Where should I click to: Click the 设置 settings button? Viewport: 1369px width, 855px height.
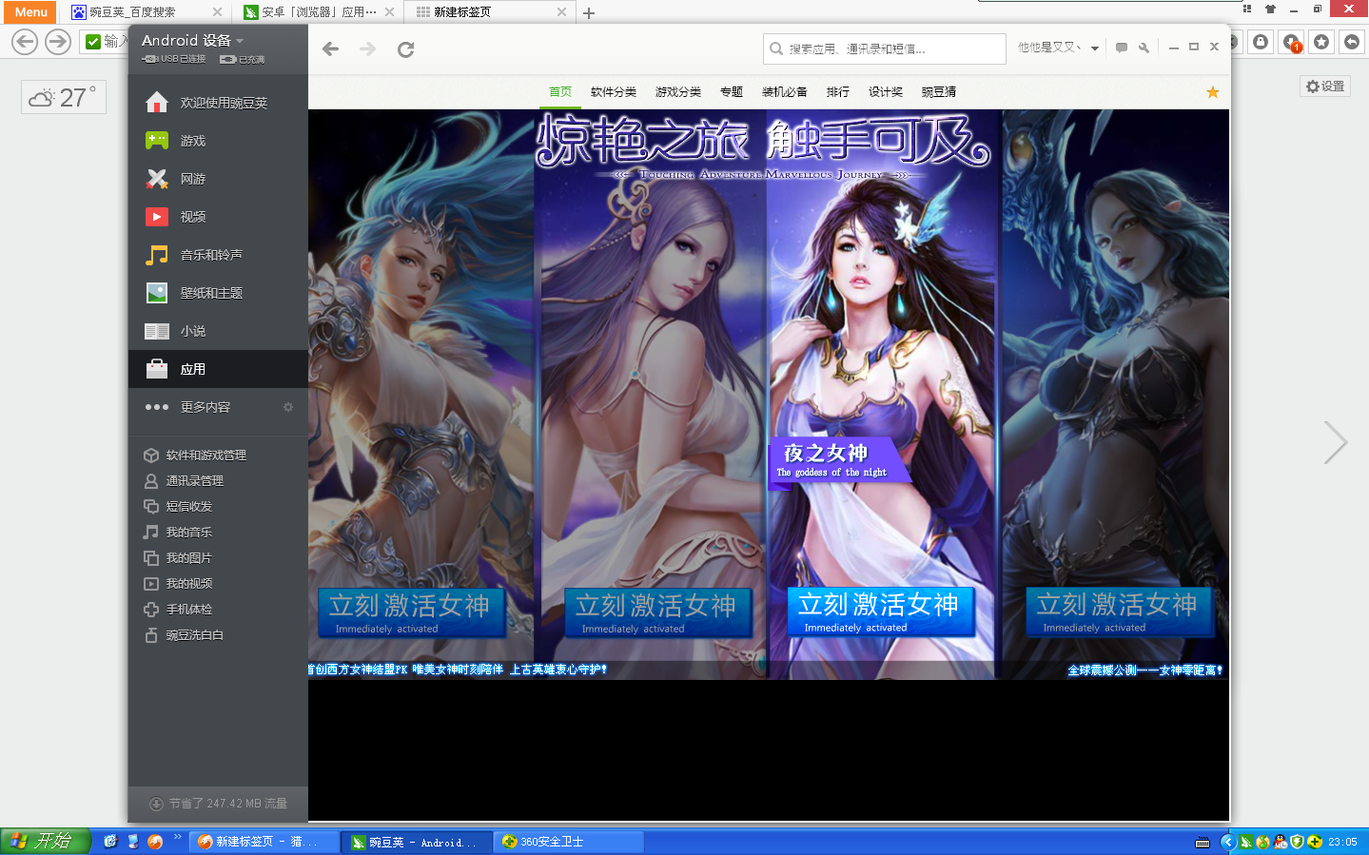1324,87
